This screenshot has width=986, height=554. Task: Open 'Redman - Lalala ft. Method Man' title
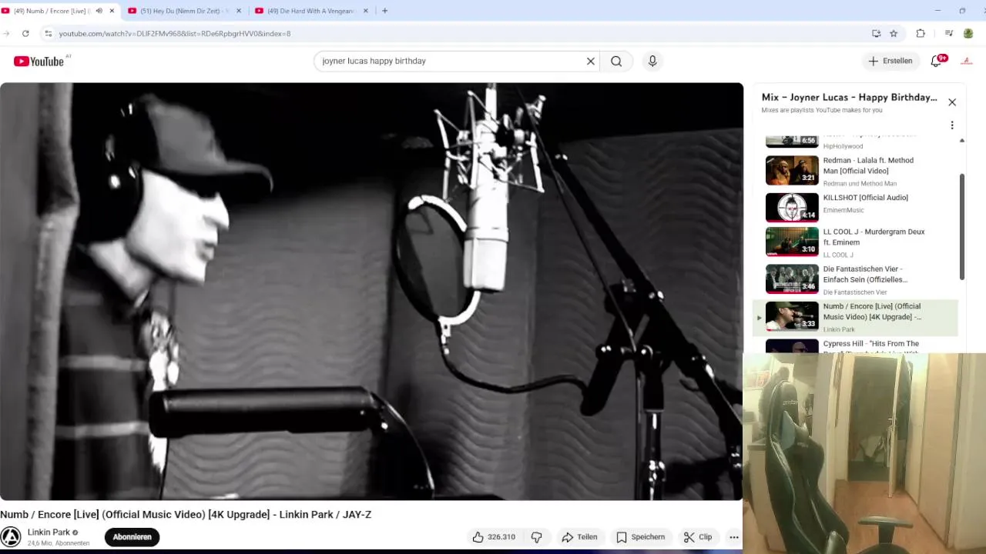pos(868,165)
